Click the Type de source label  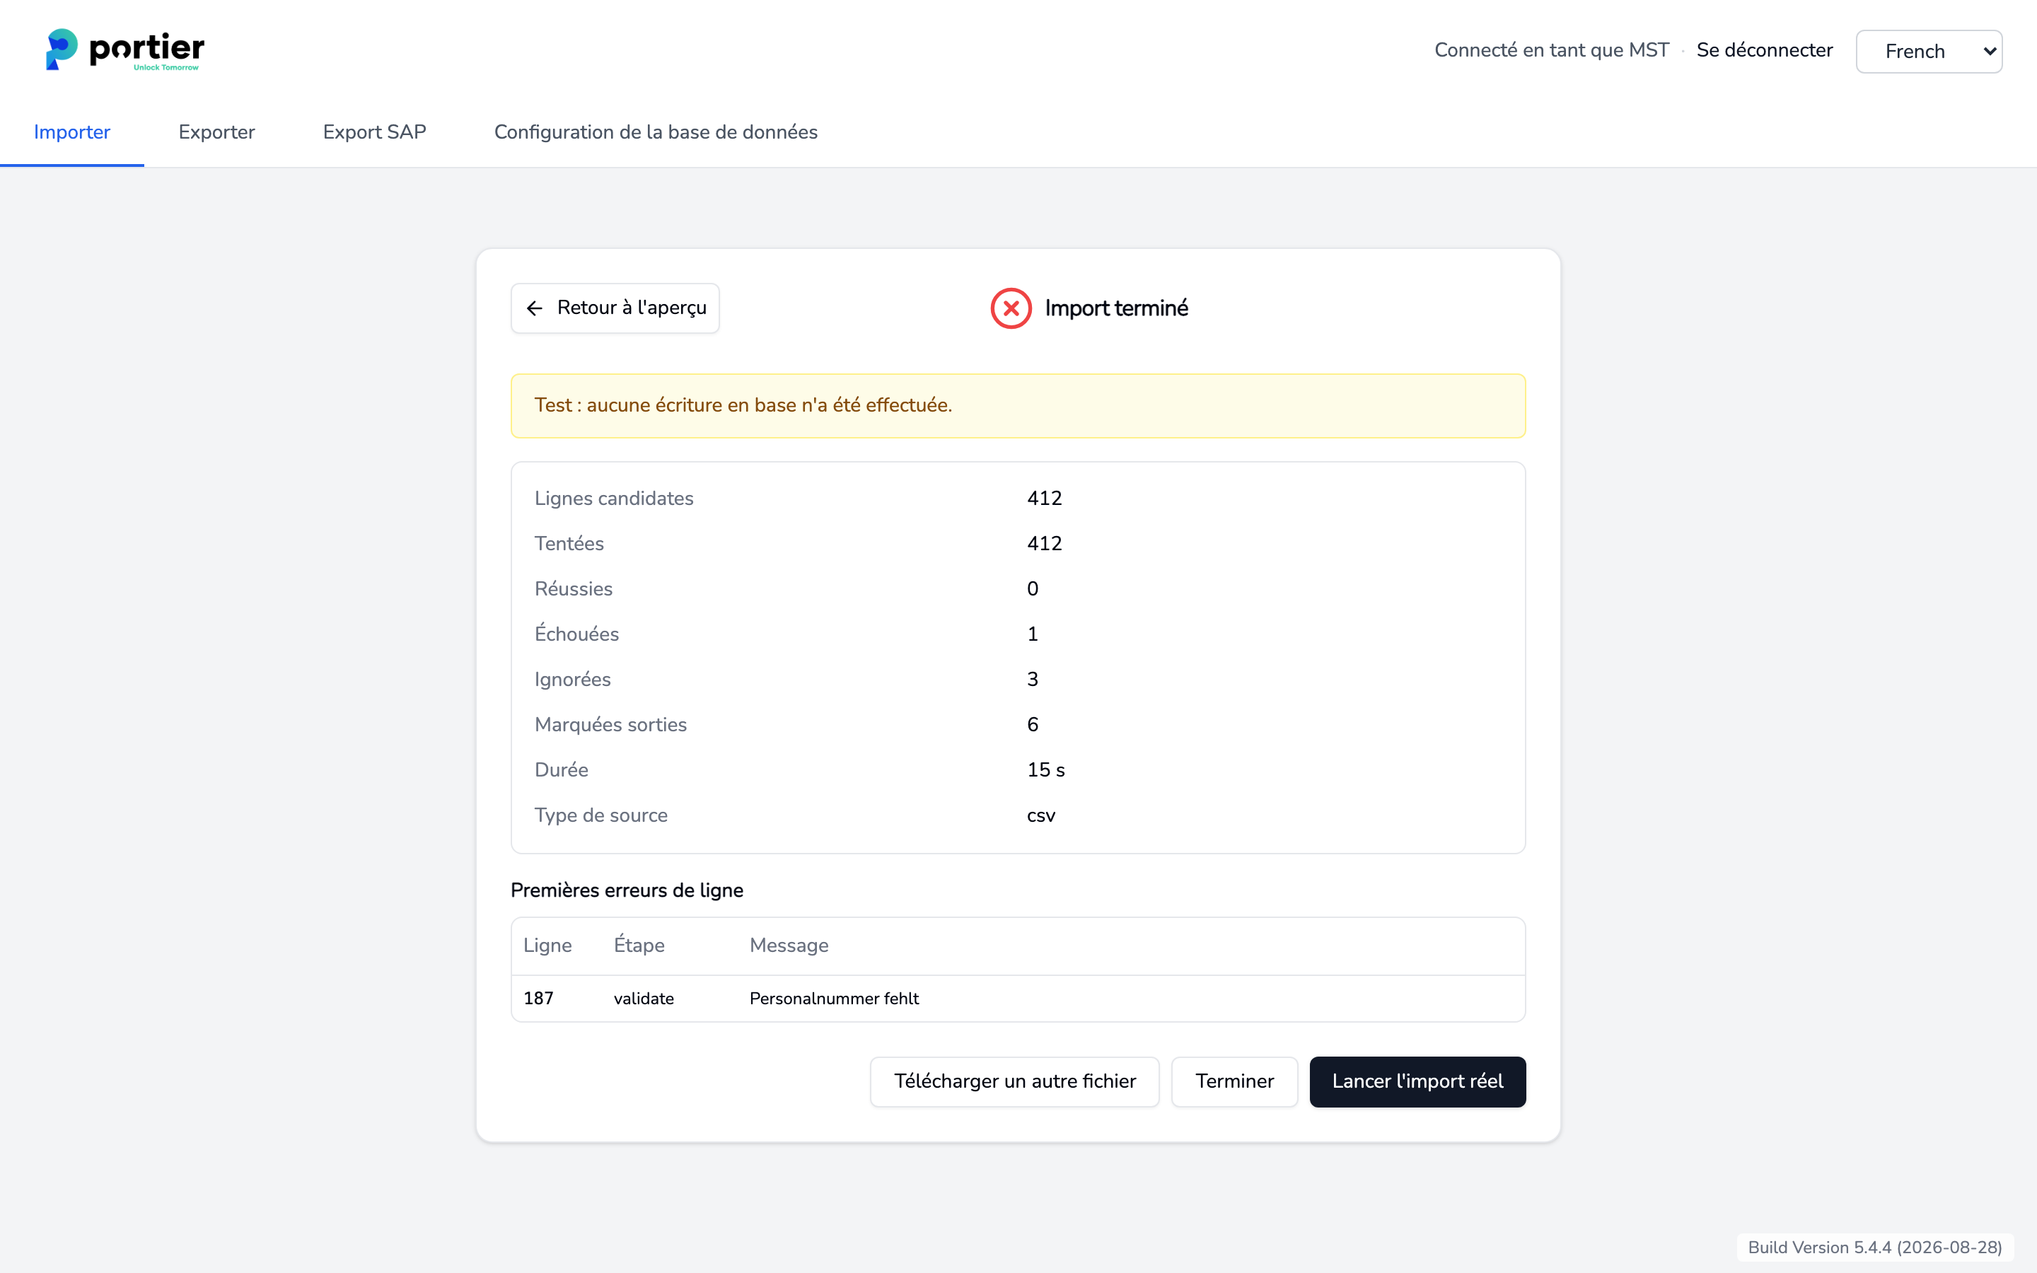[601, 816]
